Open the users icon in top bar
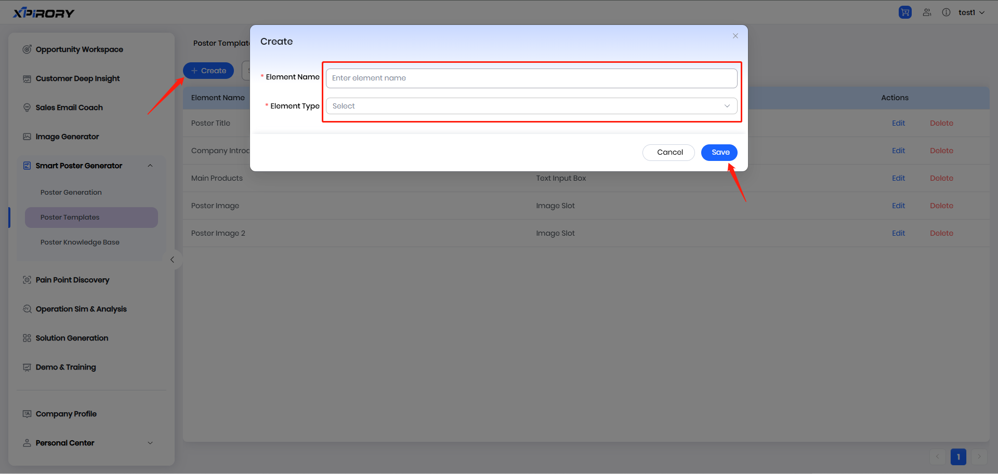998x474 pixels. (x=927, y=12)
